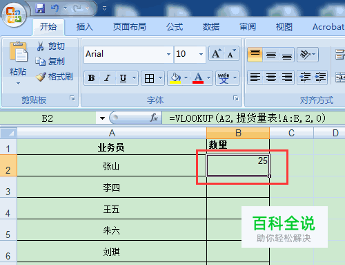Expand the phonetic guide options arrow
The width and height of the screenshot is (345, 265).
click(x=235, y=78)
